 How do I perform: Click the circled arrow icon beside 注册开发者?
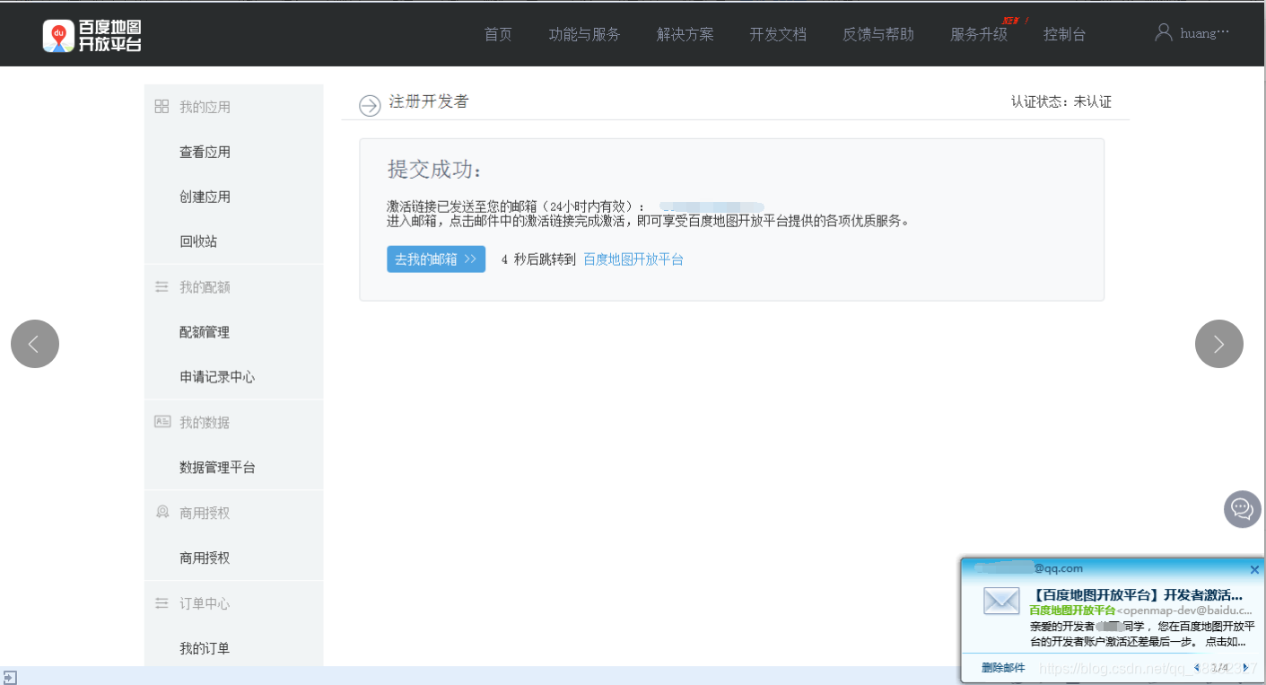370,105
